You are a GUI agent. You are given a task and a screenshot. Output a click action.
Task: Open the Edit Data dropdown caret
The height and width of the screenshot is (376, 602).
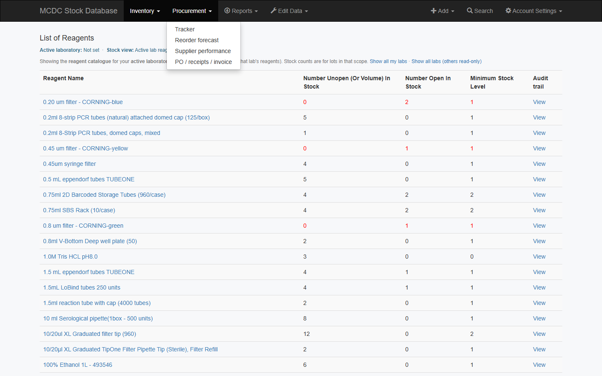(x=306, y=11)
